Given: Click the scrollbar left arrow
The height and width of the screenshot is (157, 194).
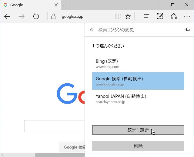Looking at the screenshot, I should coord(2,155).
